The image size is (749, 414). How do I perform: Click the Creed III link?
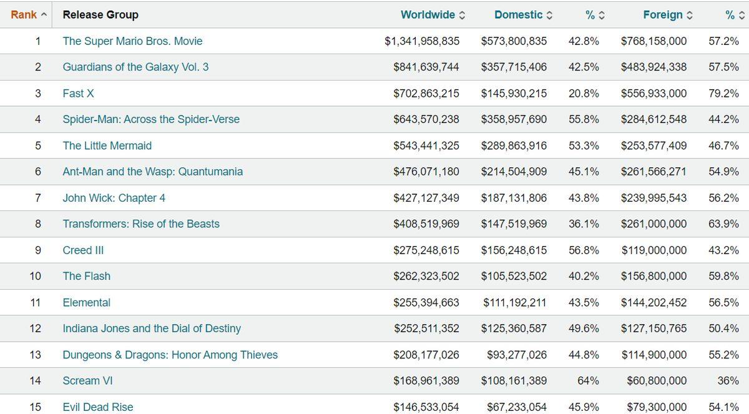[x=83, y=250]
